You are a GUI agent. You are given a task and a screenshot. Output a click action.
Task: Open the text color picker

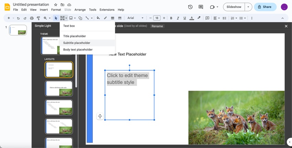pyautogui.click(x=192, y=18)
